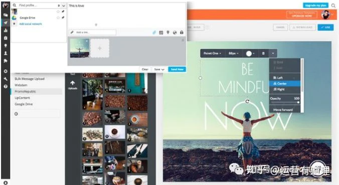Image resolution: width=339 pixels, height=185 pixels.
Task: Click the rotate handle below the text box
Action: click(247, 101)
